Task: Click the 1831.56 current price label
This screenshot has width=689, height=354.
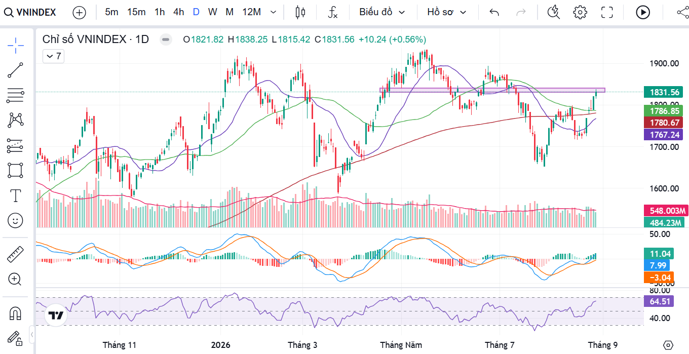Action: 665,92
